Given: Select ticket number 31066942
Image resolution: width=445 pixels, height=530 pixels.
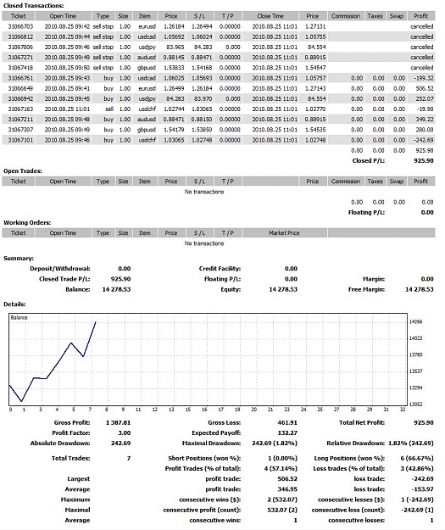Looking at the screenshot, I should coord(20,98).
